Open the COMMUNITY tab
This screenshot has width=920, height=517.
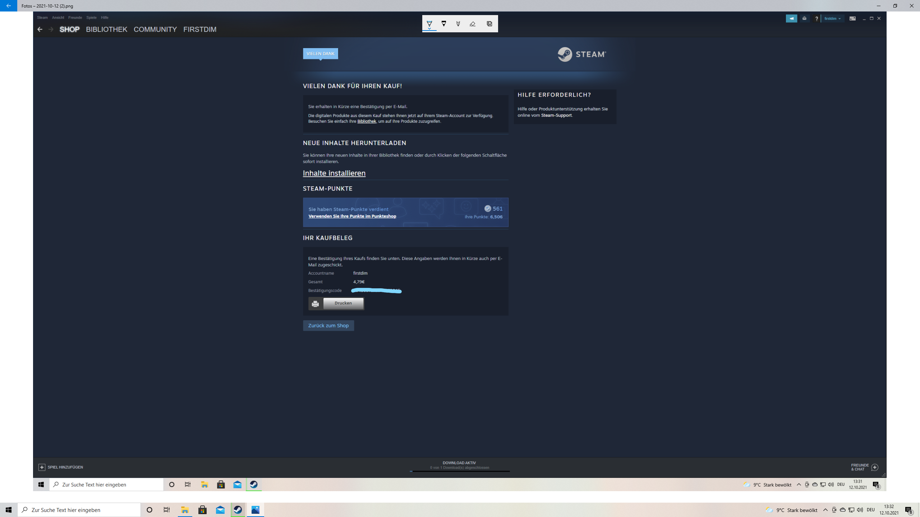tap(155, 29)
